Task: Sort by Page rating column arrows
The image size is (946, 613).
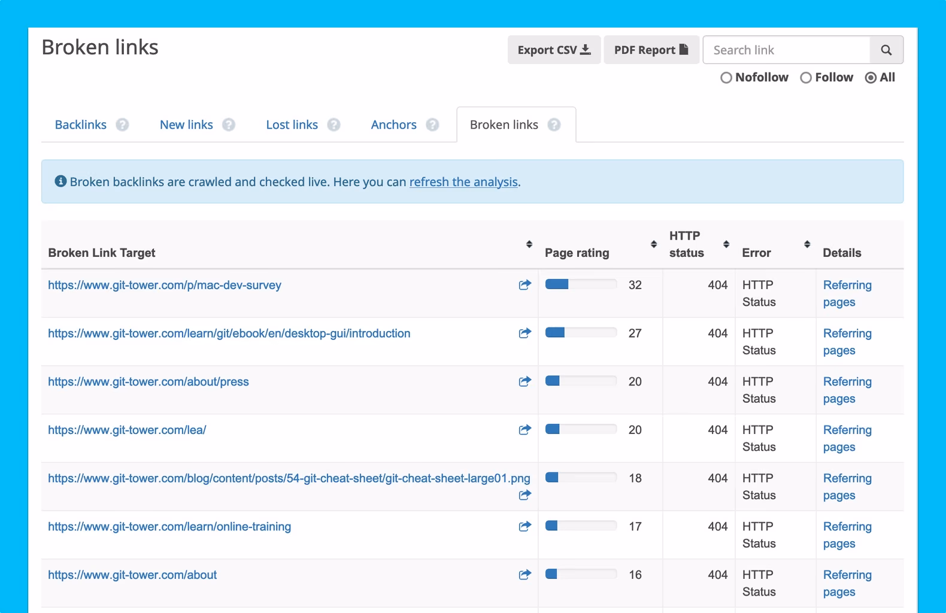Action: click(x=654, y=244)
